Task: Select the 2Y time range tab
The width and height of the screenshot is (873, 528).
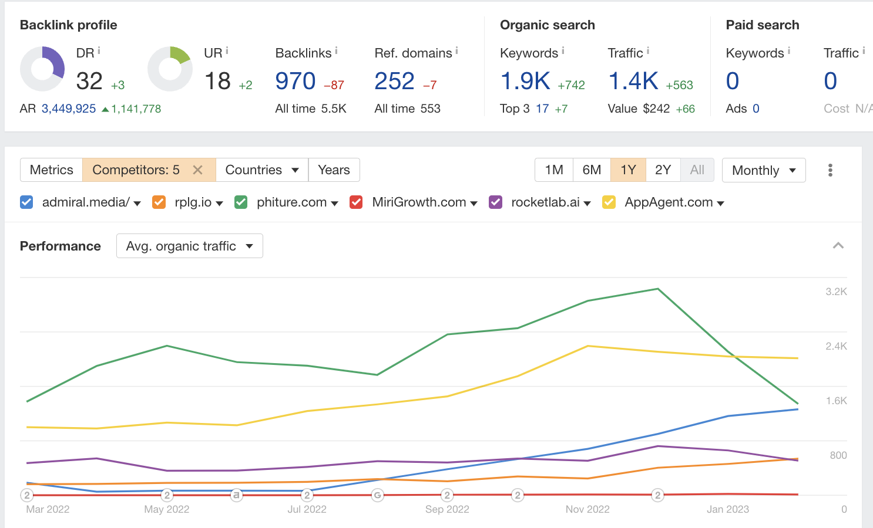Action: [663, 170]
